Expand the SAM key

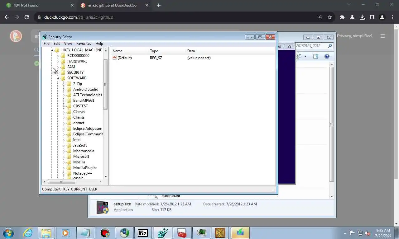58,67
